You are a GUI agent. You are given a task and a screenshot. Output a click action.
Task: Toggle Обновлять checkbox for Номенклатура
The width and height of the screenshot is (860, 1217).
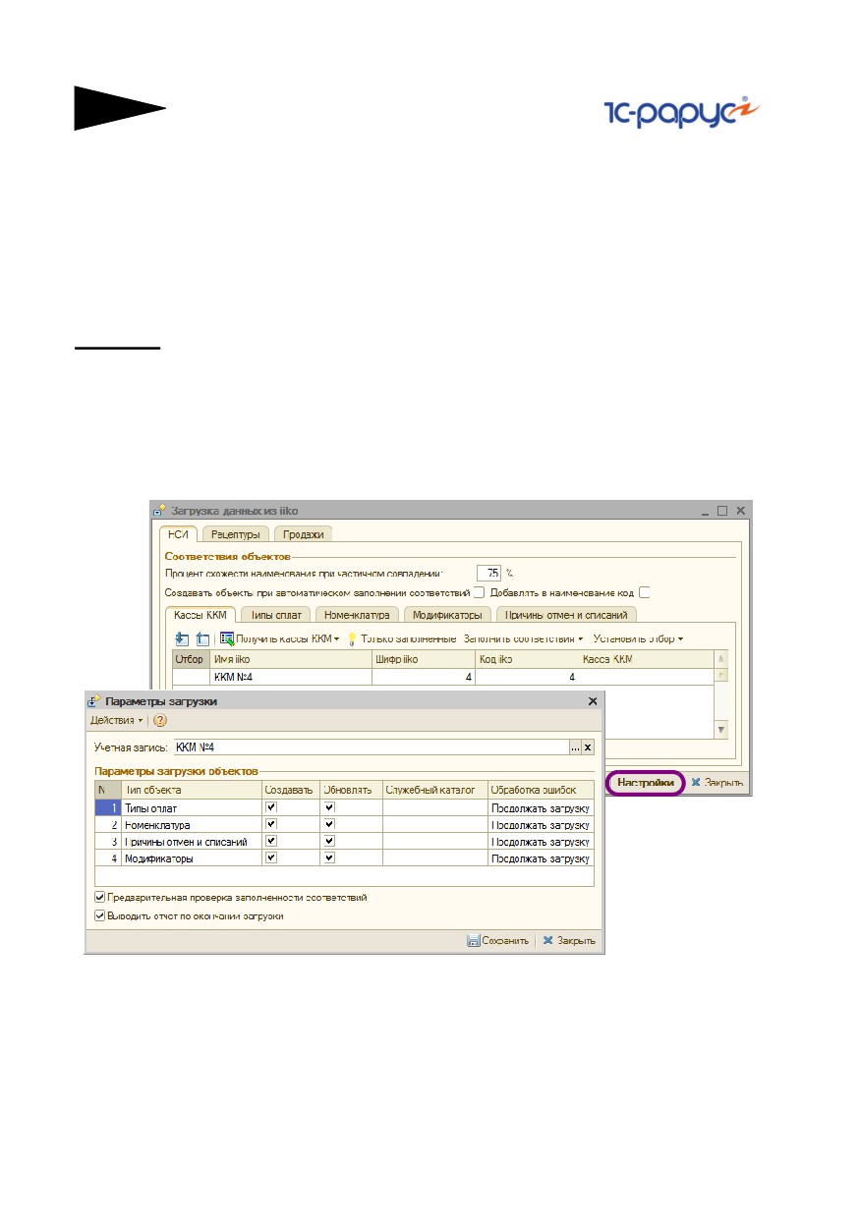[x=329, y=824]
